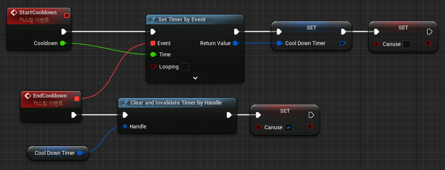Image resolution: width=445 pixels, height=170 pixels.
Task: Click unchecked Canuse SET exec input pin
Action: click(377, 32)
